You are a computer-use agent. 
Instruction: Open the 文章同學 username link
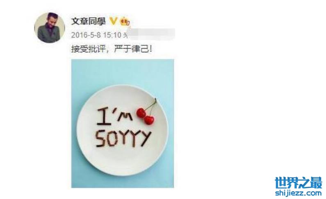point(88,21)
